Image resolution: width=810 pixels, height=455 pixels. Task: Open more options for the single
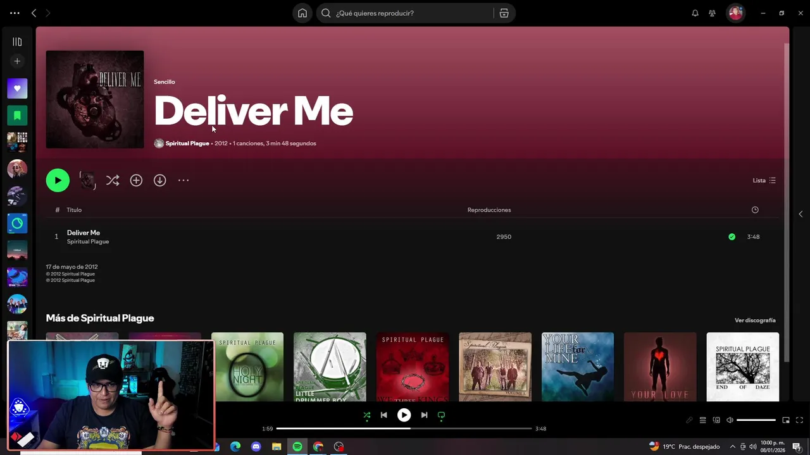click(x=184, y=181)
